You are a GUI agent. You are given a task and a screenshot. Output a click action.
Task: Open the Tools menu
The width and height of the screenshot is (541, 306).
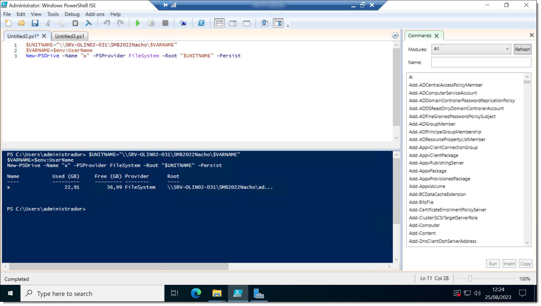53,14
